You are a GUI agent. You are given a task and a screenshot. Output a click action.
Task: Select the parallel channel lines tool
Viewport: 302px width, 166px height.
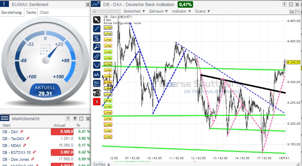point(97,56)
